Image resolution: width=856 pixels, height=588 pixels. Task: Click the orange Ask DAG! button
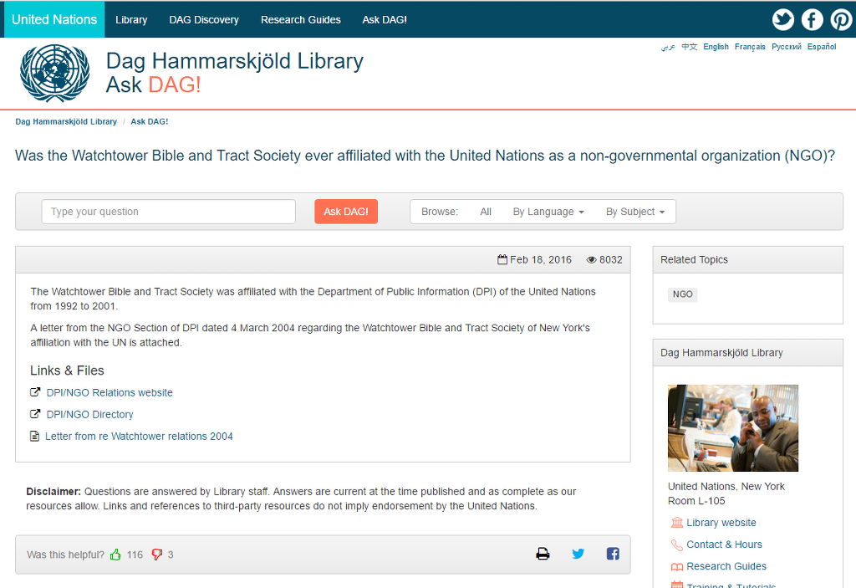pos(346,212)
